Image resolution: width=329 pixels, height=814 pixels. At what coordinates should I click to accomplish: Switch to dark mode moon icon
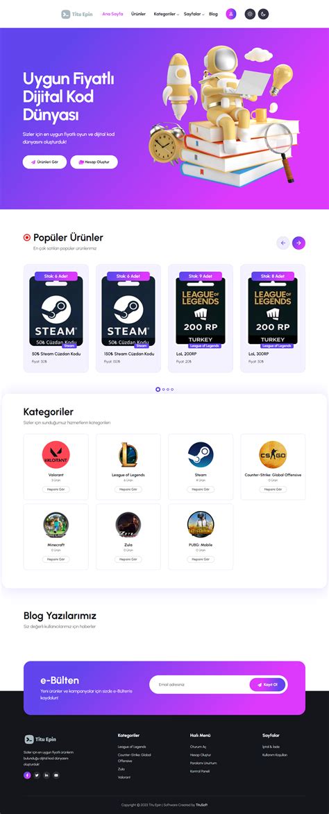point(264,14)
